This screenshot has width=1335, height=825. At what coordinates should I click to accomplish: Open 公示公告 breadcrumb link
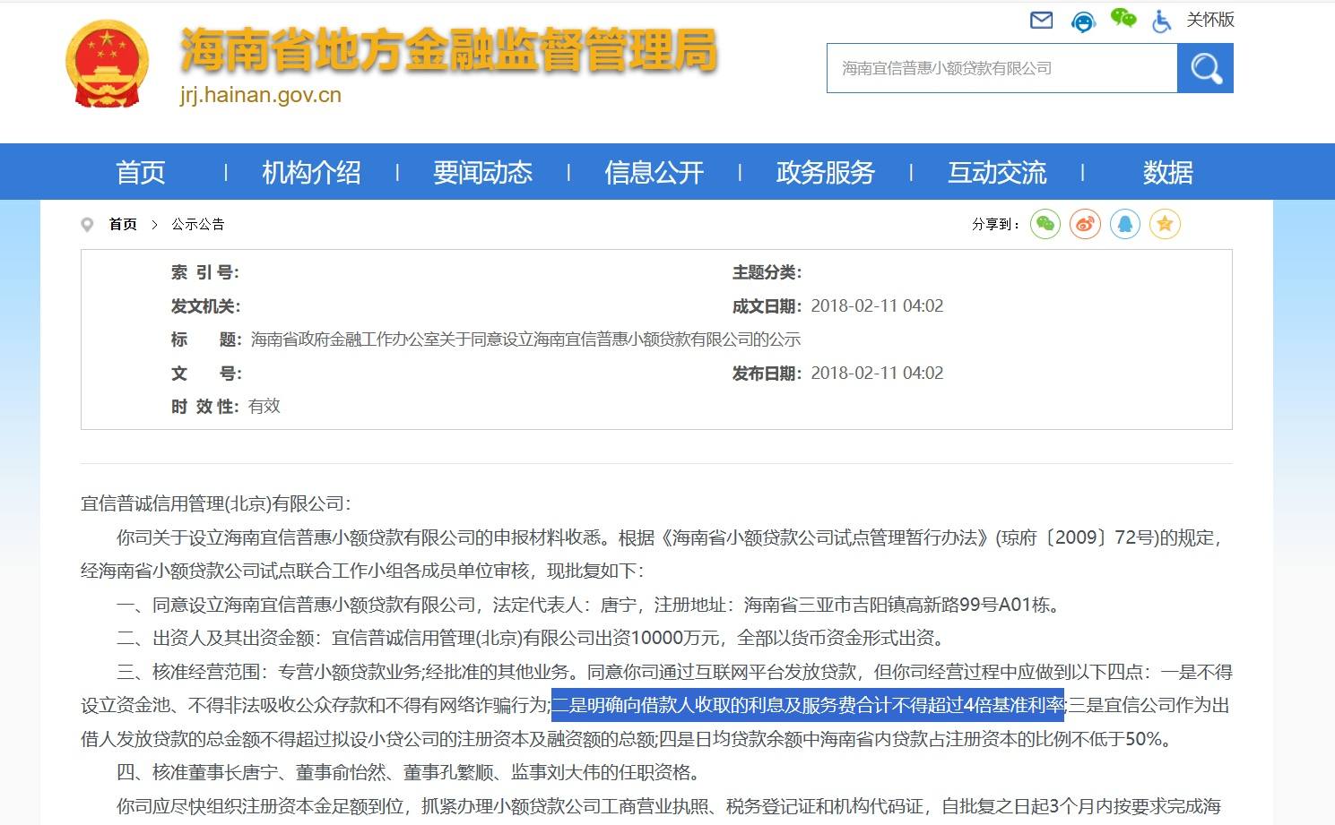click(x=198, y=224)
